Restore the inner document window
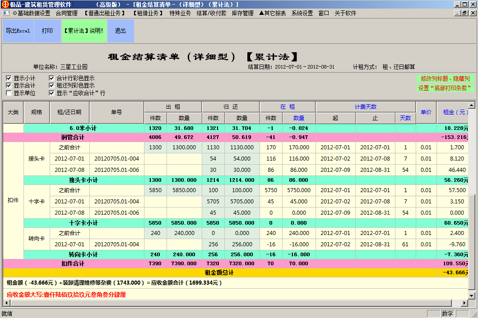The image size is (478, 318). (464, 13)
